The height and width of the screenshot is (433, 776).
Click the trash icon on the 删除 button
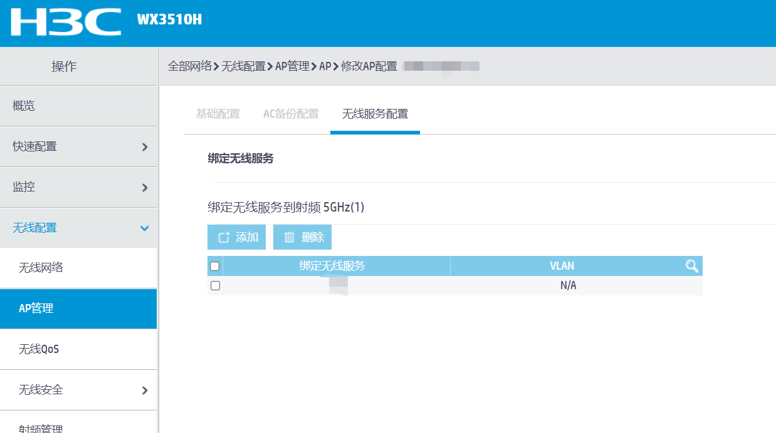click(290, 237)
